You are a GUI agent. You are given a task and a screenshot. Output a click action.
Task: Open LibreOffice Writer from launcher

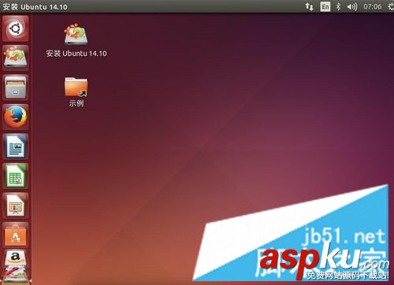point(16,146)
